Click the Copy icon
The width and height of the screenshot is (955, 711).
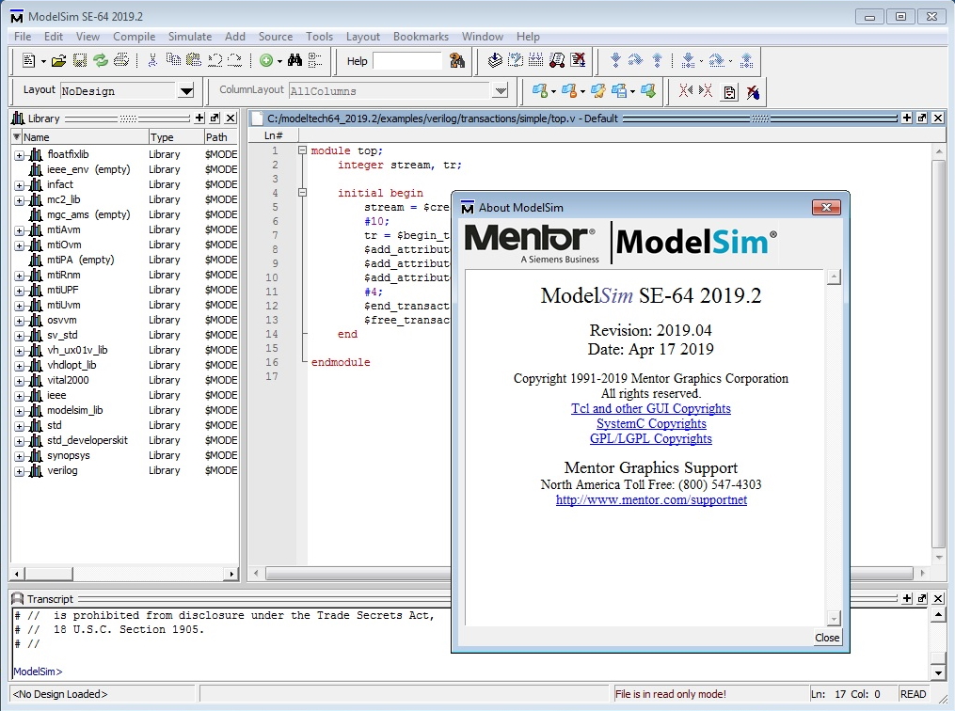tap(173, 59)
